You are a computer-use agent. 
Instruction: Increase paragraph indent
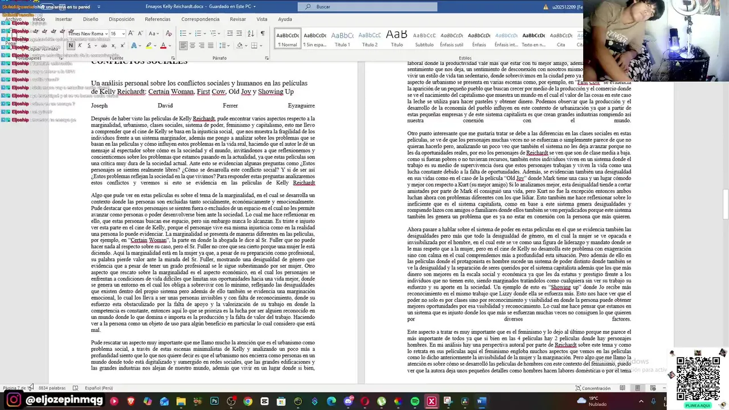pyautogui.click(x=239, y=34)
